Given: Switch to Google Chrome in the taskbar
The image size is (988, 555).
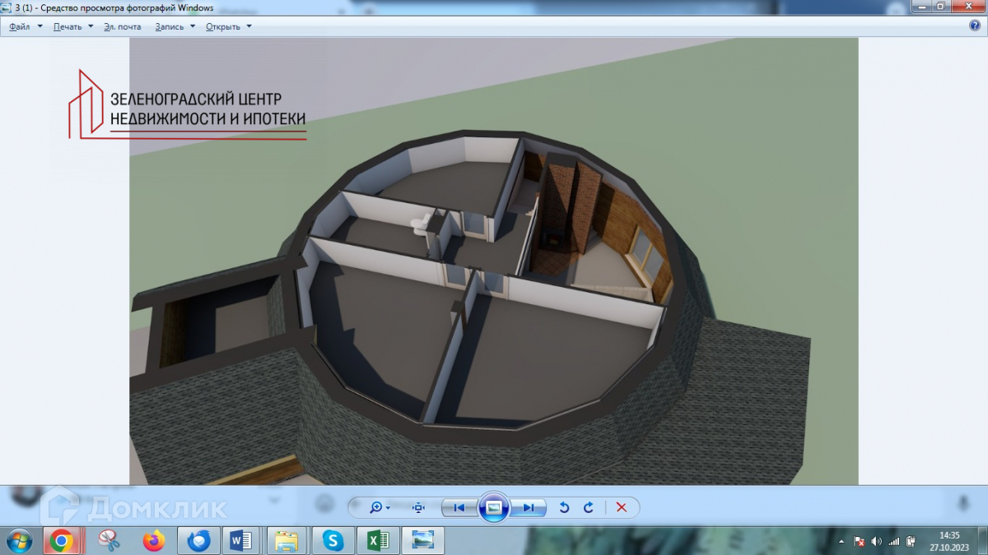Looking at the screenshot, I should [x=62, y=540].
